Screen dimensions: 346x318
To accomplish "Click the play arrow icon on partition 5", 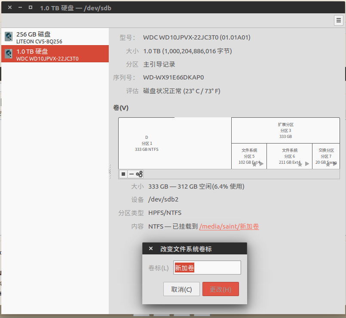I will [261, 164].
